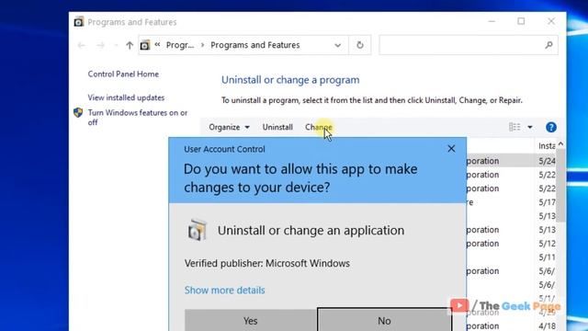Click the search magnifier icon
Screen dimensions: 588x331
(548, 45)
